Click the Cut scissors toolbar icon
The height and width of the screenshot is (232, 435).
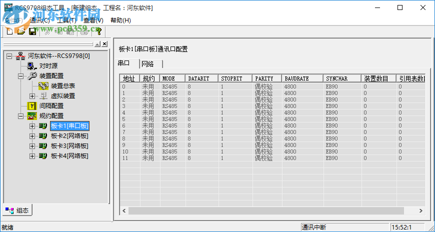(47, 31)
